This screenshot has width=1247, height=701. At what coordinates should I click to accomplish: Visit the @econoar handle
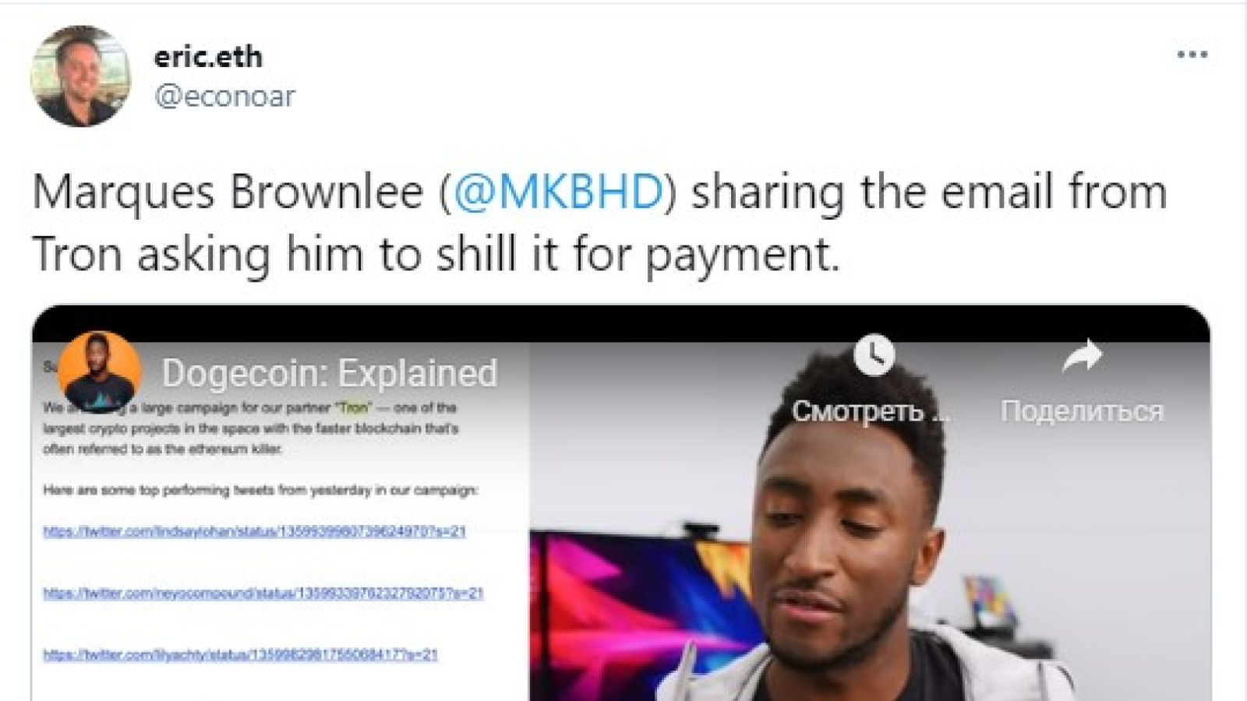click(224, 97)
